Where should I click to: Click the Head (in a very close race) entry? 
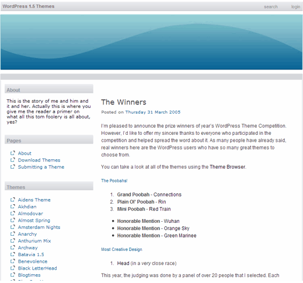pyautogui.click(x=147, y=263)
